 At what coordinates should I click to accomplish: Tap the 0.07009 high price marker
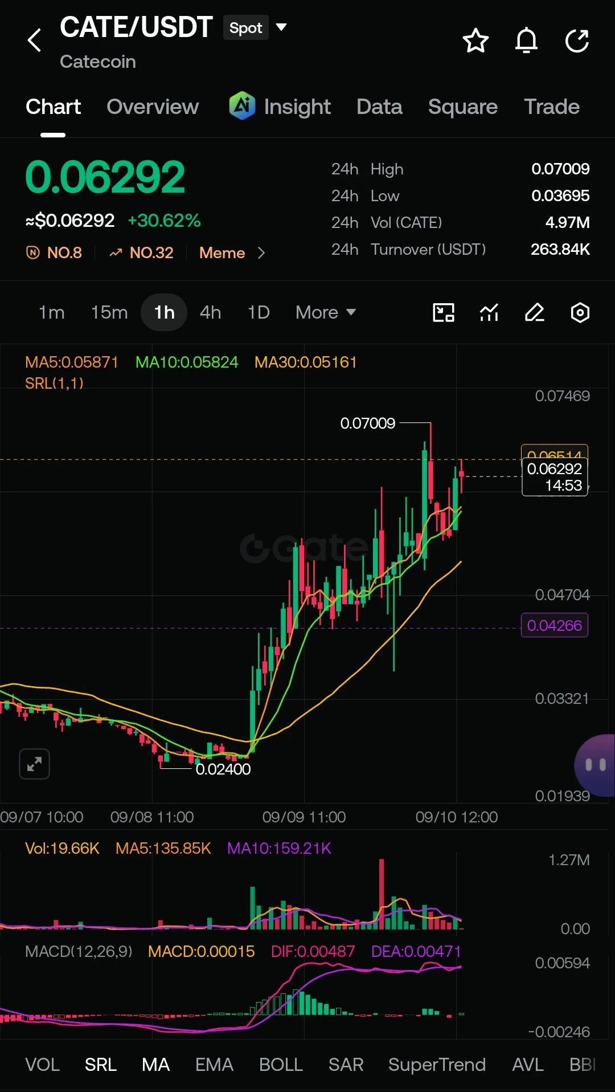click(368, 423)
